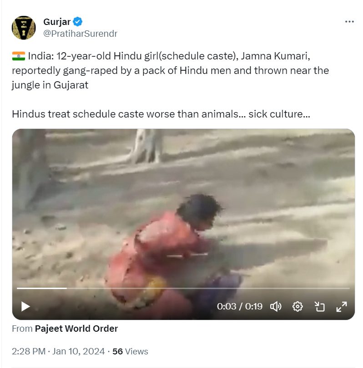Play the embedded video
Screen dimensions: 363x368
pos(25,306)
